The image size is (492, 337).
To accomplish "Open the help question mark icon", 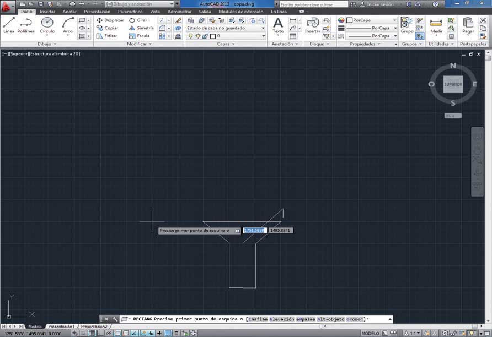I will click(435, 4).
